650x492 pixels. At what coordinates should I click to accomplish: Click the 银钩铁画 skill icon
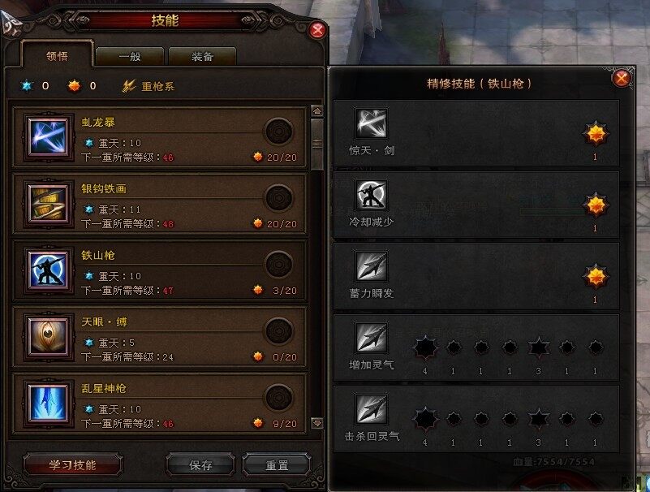click(x=49, y=203)
